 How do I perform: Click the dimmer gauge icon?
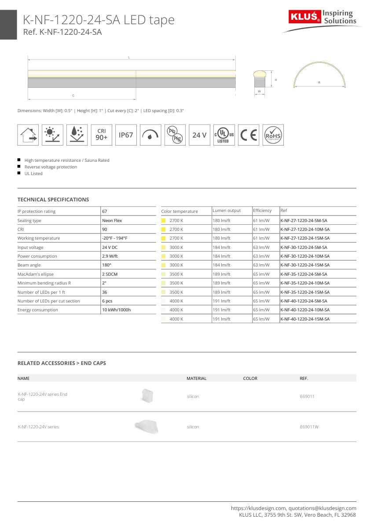(x=150, y=135)
